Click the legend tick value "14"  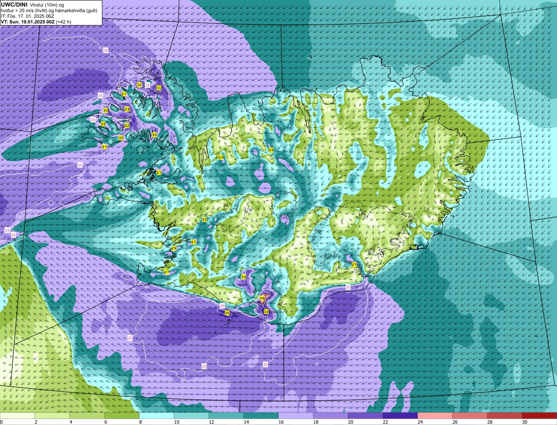(246, 422)
